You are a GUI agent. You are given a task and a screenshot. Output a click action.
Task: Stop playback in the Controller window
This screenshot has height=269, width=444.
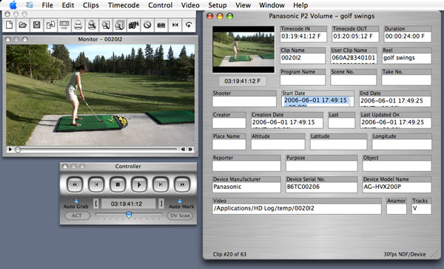tap(118, 185)
